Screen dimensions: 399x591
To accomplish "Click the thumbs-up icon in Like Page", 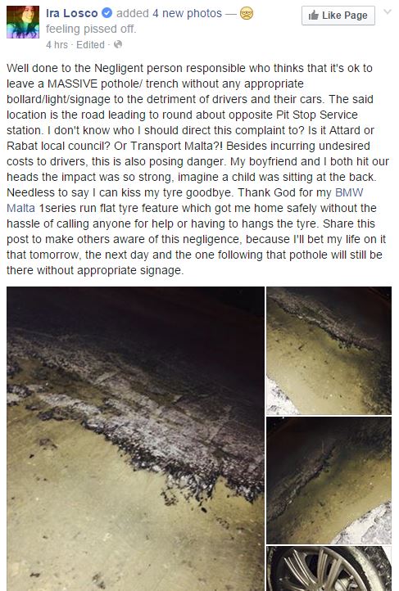I will tap(314, 16).
